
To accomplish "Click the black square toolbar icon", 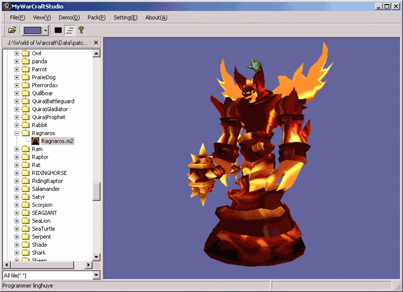I will [x=58, y=30].
